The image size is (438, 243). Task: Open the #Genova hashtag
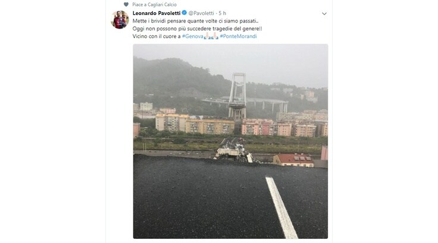click(x=192, y=36)
